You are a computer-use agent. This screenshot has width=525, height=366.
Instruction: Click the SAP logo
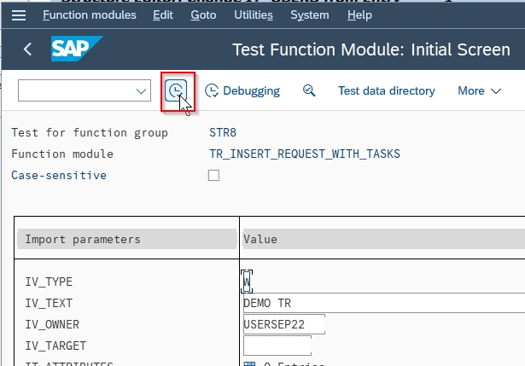[76, 49]
